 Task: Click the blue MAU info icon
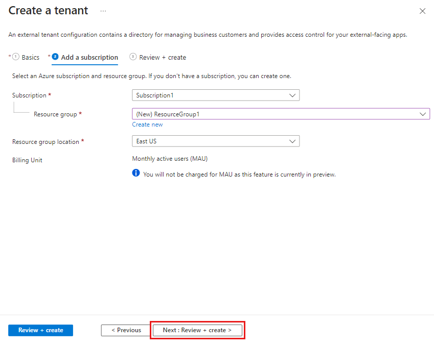point(136,173)
